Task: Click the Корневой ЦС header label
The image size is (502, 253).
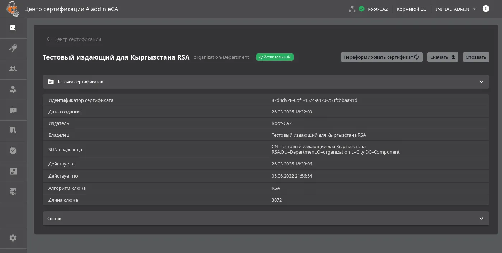Action: pos(412,9)
